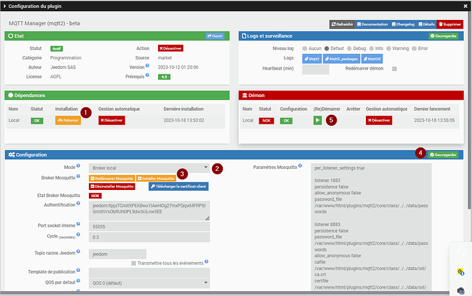Click Désactiver in the Démon table

(379, 120)
